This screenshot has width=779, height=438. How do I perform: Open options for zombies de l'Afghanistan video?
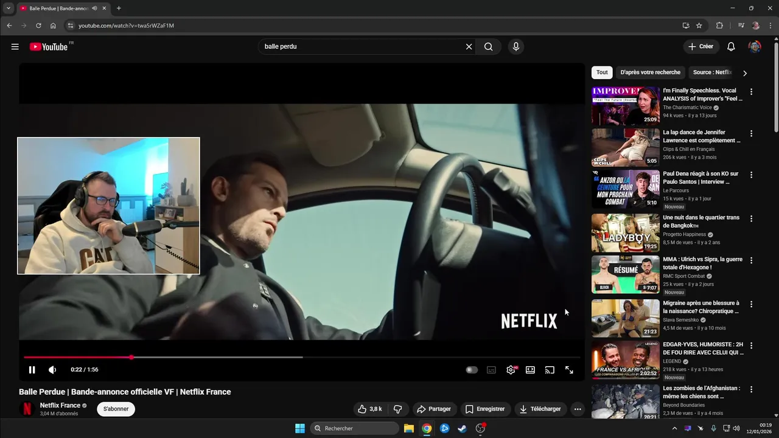pos(751,389)
